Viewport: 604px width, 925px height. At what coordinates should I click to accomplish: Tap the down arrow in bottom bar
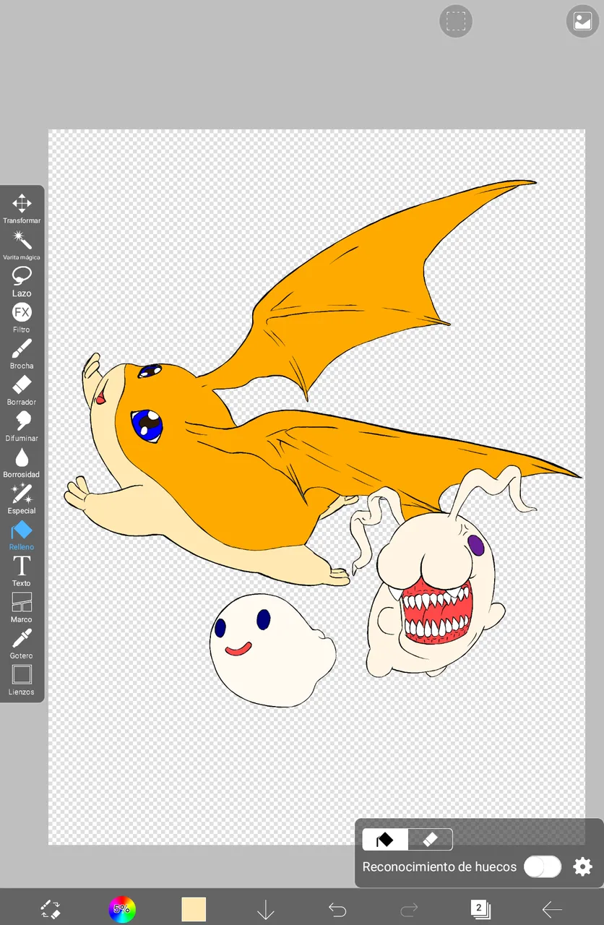tap(265, 909)
